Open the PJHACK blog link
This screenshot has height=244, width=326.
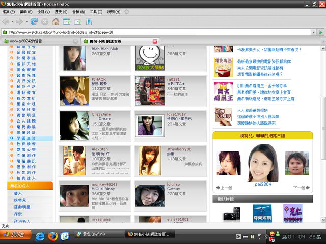pyautogui.click(x=99, y=79)
